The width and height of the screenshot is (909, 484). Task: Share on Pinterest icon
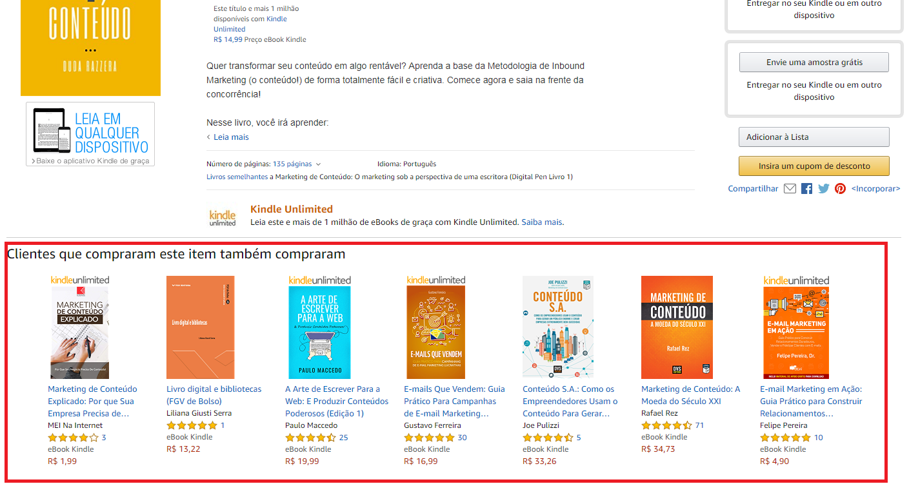pos(840,189)
